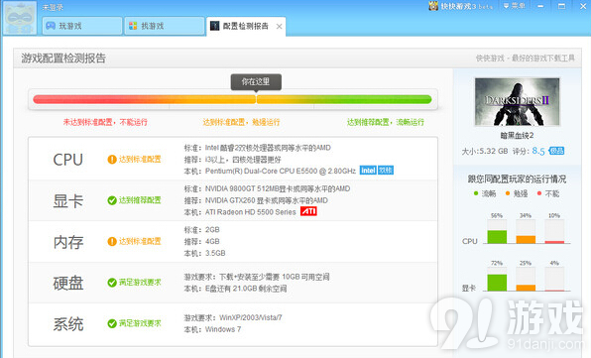
Task: Open the 菜单 dropdown in title bar
Action: click(x=514, y=6)
